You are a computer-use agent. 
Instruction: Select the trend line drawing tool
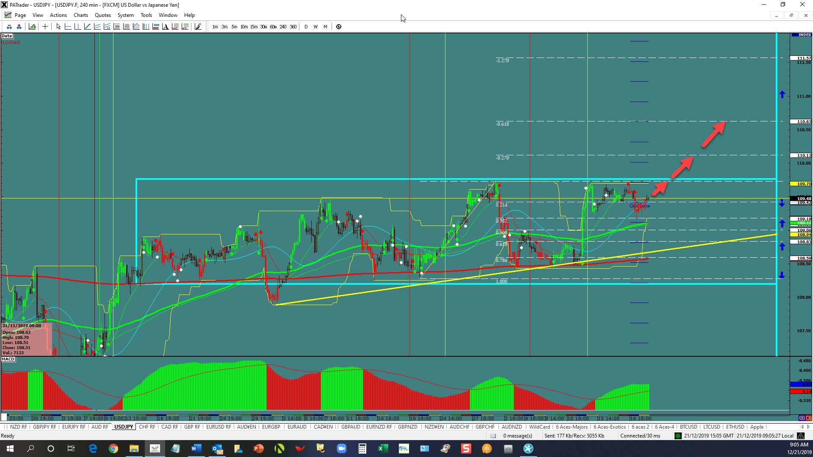(x=88, y=27)
